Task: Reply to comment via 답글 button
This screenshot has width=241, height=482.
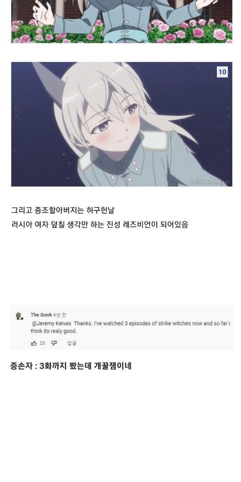Action: tap(72, 343)
